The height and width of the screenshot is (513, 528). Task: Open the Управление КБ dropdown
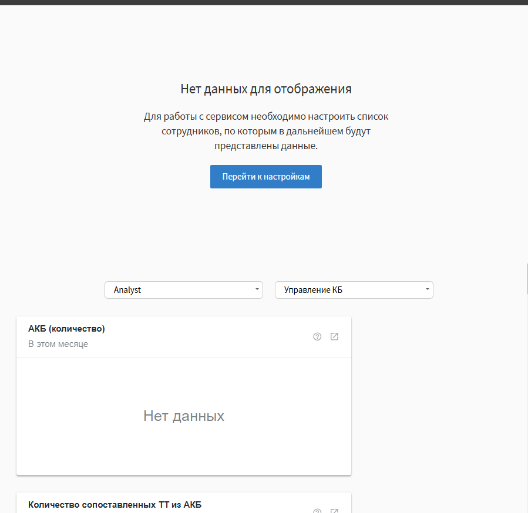coord(354,290)
